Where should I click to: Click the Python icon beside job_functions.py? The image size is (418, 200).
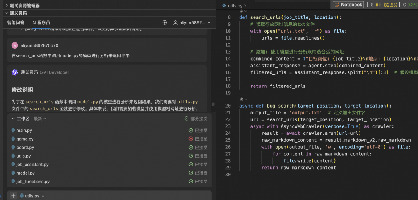(13, 181)
